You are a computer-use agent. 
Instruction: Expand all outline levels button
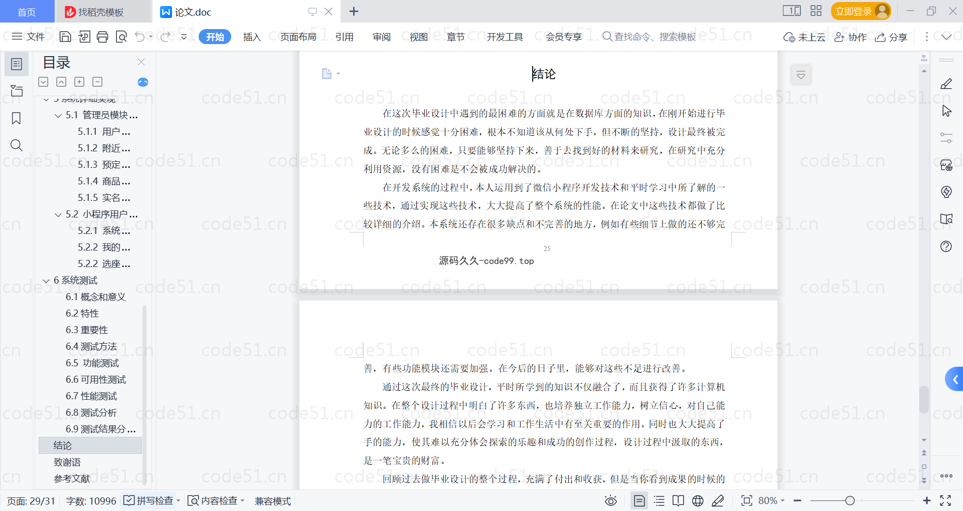[x=79, y=82]
